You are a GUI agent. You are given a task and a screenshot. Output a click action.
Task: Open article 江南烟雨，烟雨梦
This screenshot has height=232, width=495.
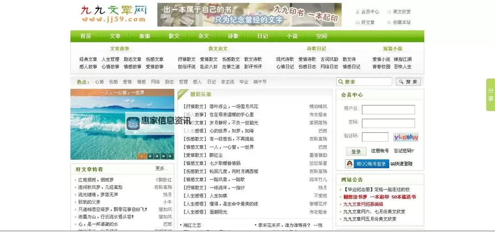point(96,180)
